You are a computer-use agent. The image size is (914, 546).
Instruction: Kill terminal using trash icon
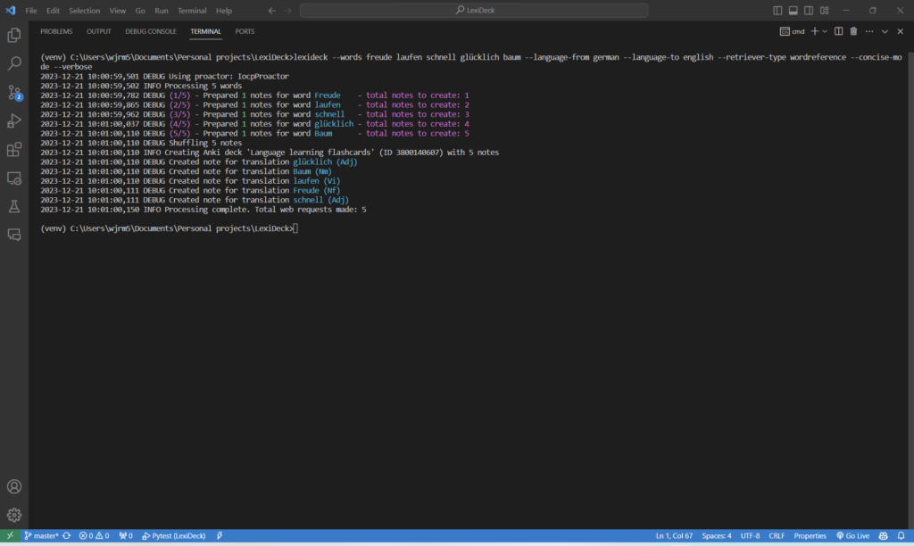click(853, 31)
